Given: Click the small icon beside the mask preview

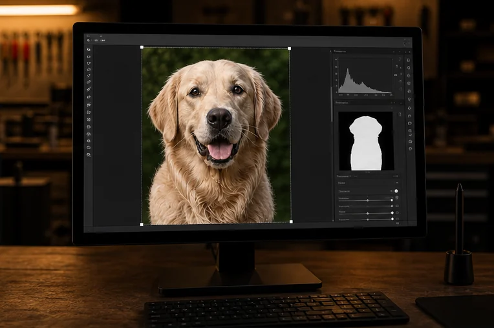Looking at the screenshot, I should tap(400, 114).
